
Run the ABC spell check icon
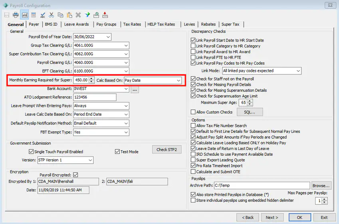click(43, 15)
